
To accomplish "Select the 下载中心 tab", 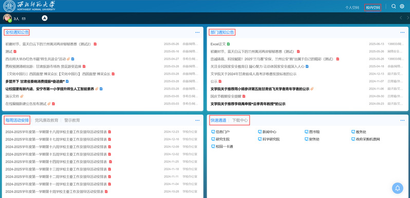I will point(240,120).
